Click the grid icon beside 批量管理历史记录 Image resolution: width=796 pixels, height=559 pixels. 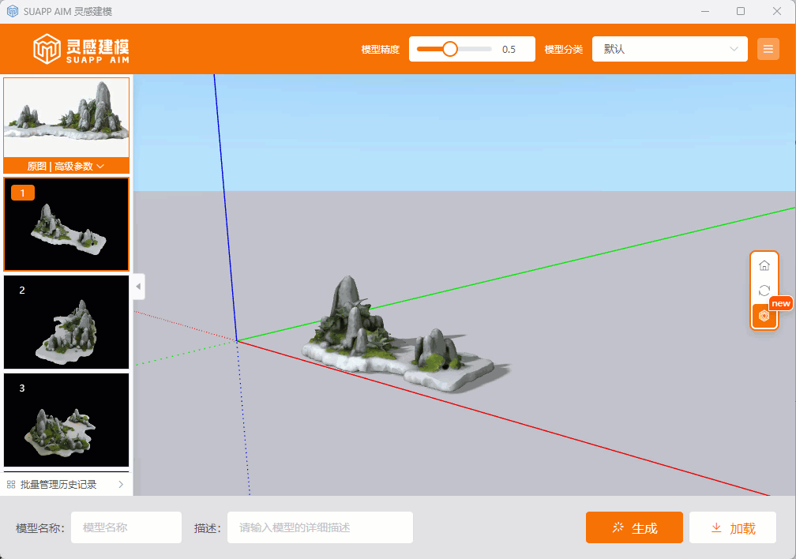(11, 485)
